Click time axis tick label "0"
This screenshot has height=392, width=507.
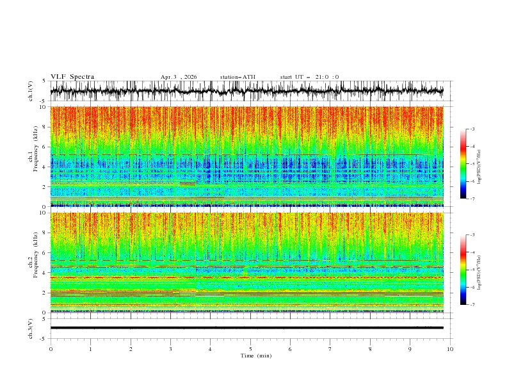point(51,349)
